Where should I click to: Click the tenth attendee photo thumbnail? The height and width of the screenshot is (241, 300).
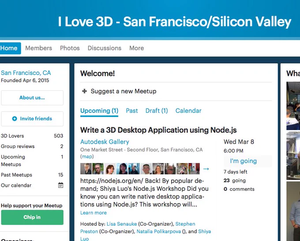point(194,169)
